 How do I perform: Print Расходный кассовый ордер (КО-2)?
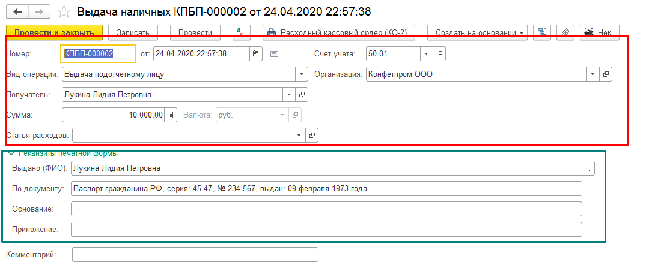click(339, 32)
